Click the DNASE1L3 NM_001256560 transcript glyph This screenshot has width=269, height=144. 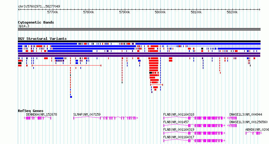(x=232, y=126)
